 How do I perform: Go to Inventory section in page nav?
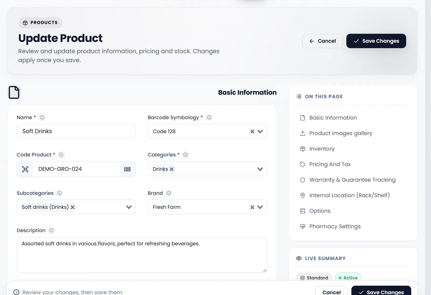coord(317,149)
